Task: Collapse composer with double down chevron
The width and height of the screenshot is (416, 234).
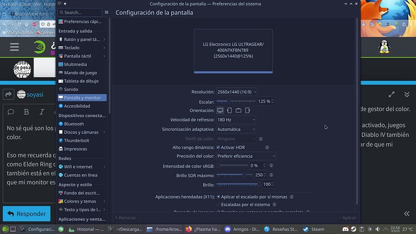Action: 407,95
